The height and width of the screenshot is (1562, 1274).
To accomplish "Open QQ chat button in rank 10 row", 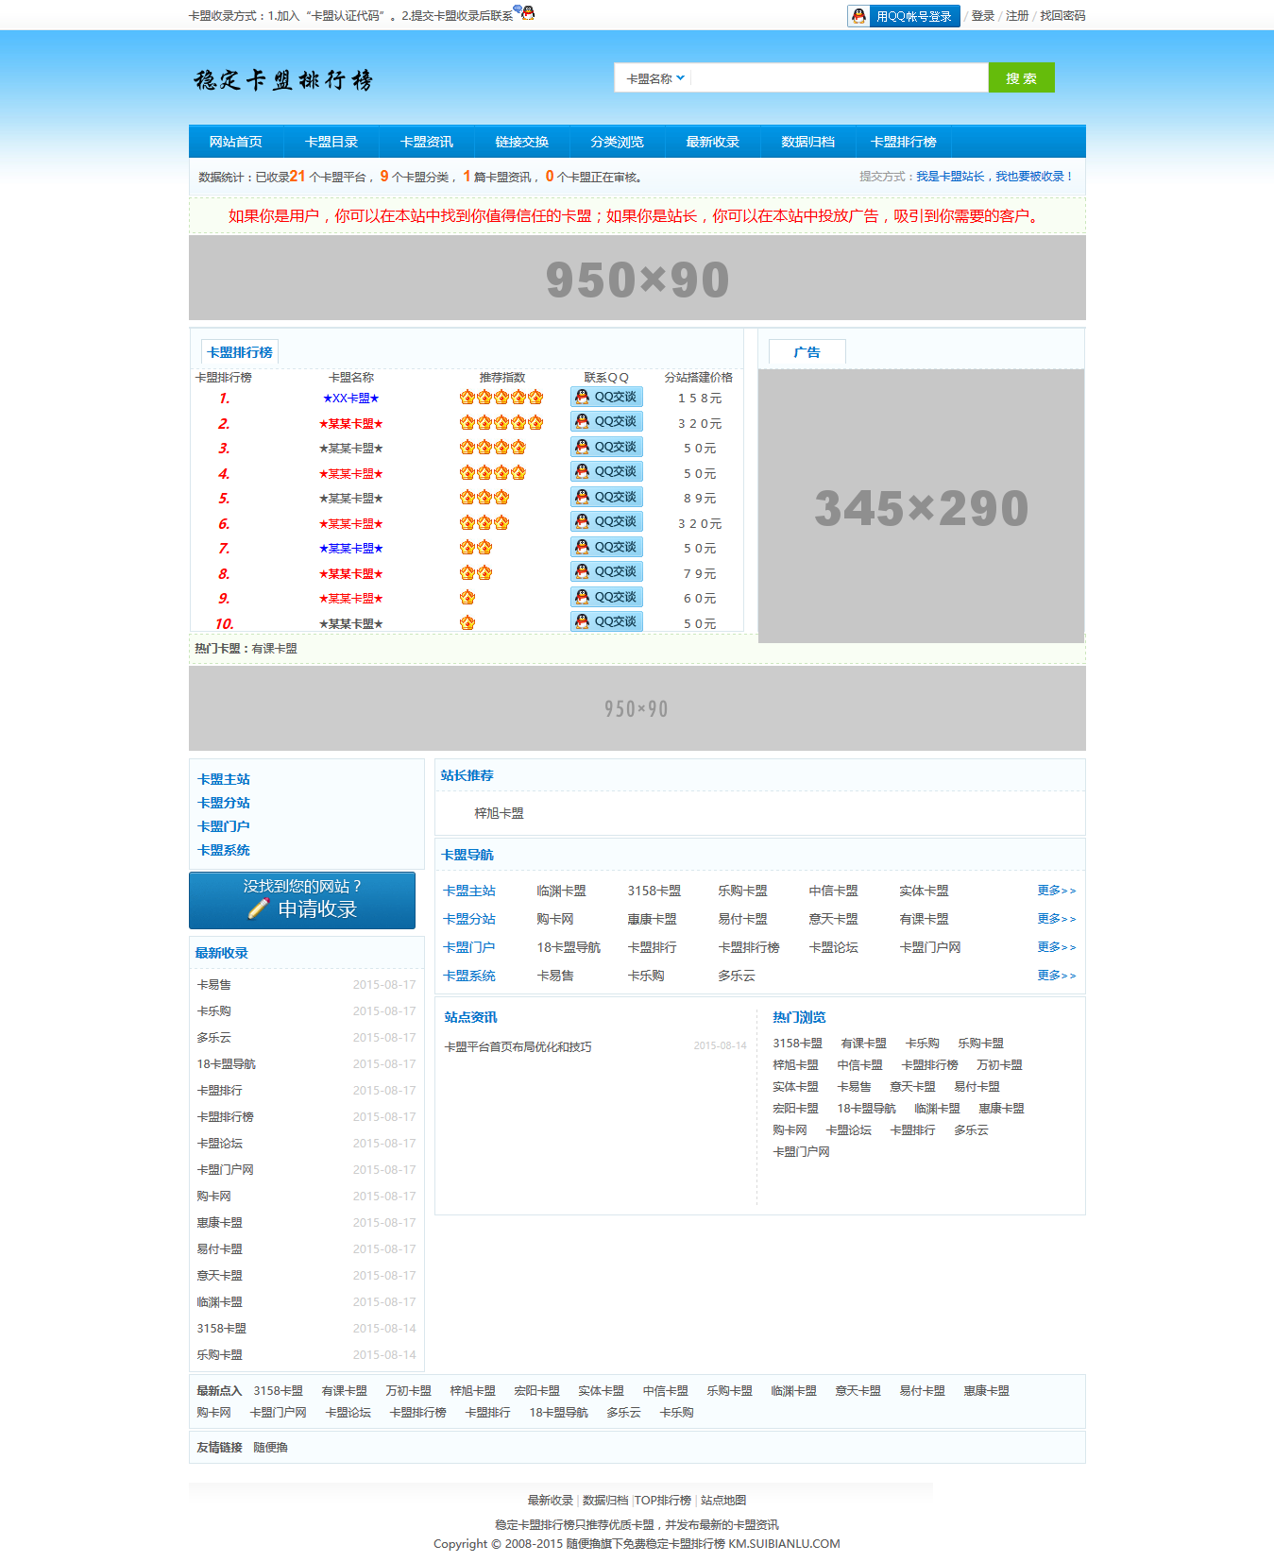I will point(606,622).
